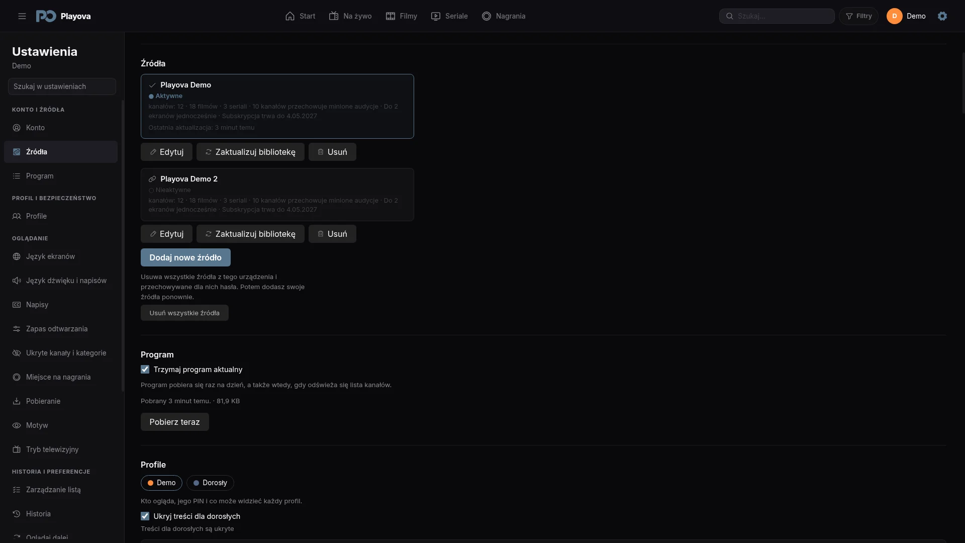Viewport: 965px width, 543px height.
Task: Select Źródła in settings sidebar
Action: pyautogui.click(x=61, y=152)
